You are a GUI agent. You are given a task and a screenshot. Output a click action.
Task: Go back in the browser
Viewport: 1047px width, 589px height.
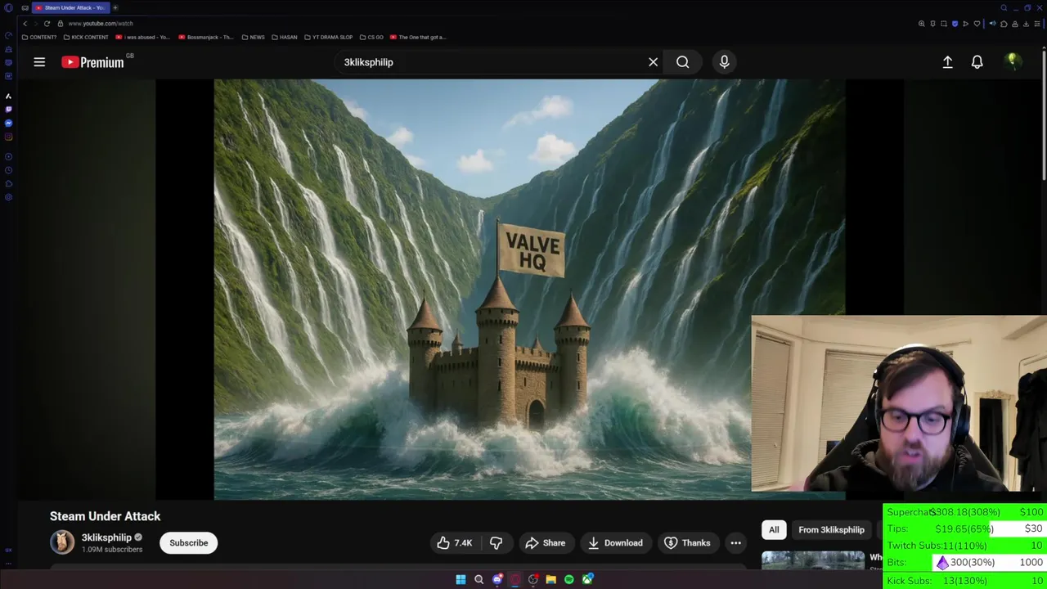[25, 24]
